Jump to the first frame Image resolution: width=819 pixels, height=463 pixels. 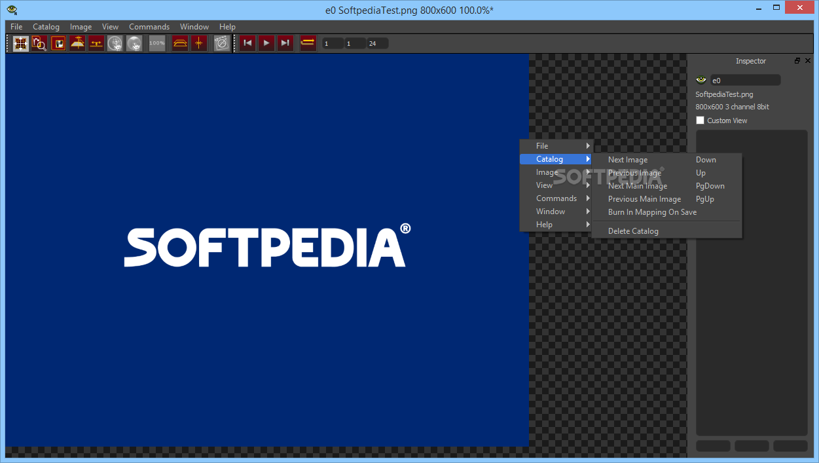(247, 43)
